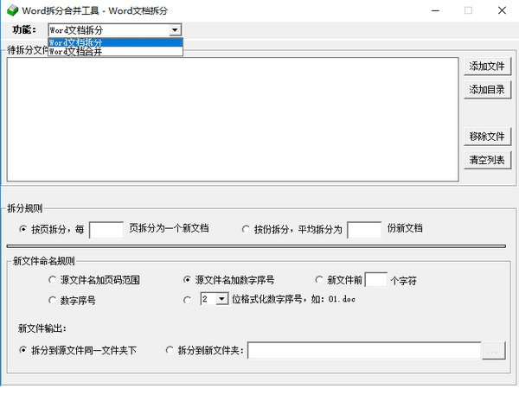Open the 功能 dropdown arrow
The height and width of the screenshot is (401, 519).
pos(175,30)
